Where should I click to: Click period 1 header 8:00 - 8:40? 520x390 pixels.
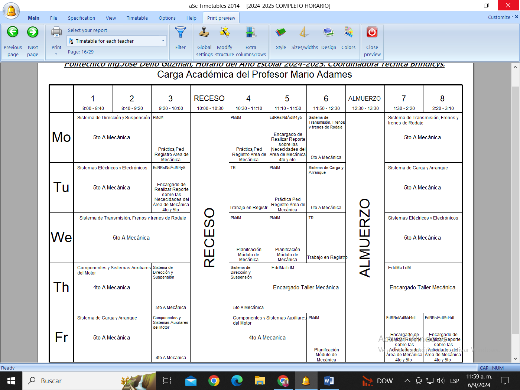[93, 99]
